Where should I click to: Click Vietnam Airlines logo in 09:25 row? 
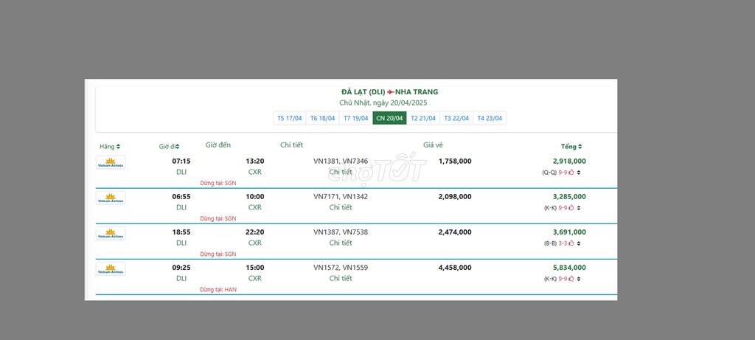click(111, 268)
